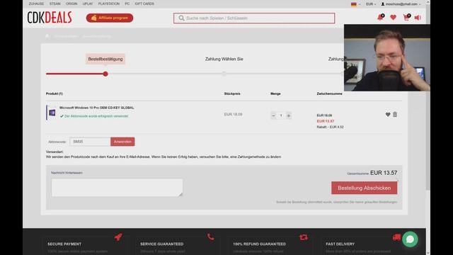Open the EUR currency dropdown
453x255 pixels.
pyautogui.click(x=371, y=4)
